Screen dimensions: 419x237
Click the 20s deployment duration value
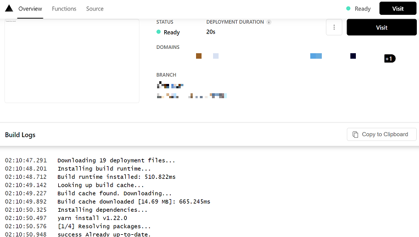click(211, 32)
